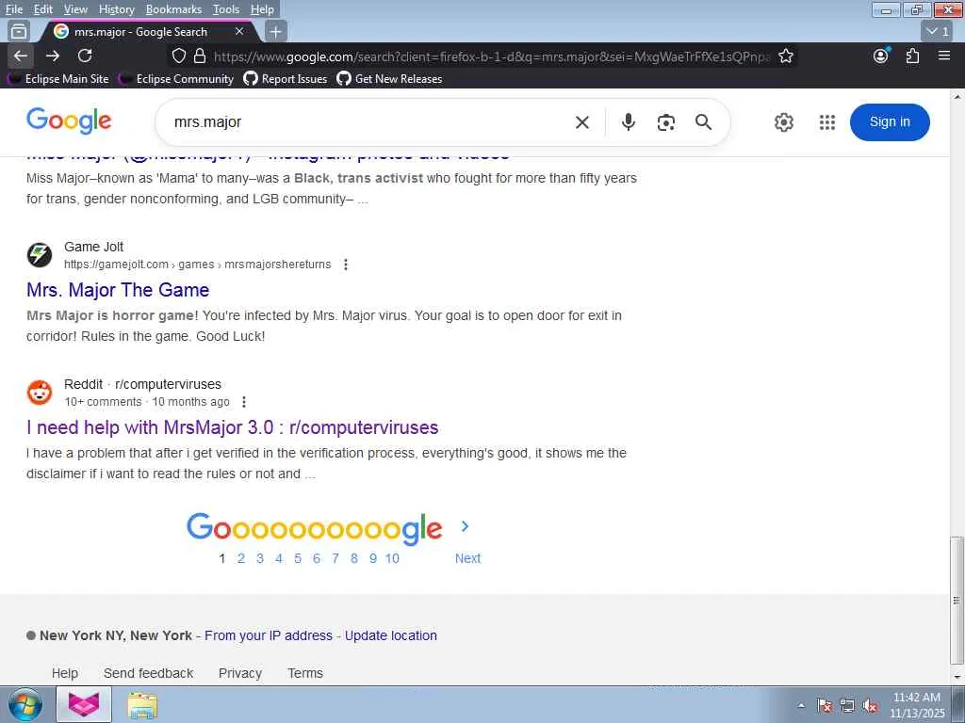Open the Game Jolt result options menu
Image resolution: width=965 pixels, height=723 pixels.
click(x=345, y=265)
